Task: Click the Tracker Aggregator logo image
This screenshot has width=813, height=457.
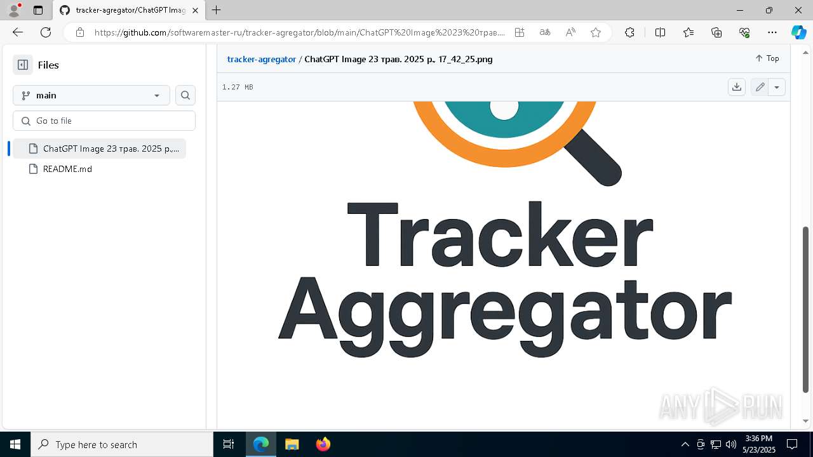Action: (505, 228)
